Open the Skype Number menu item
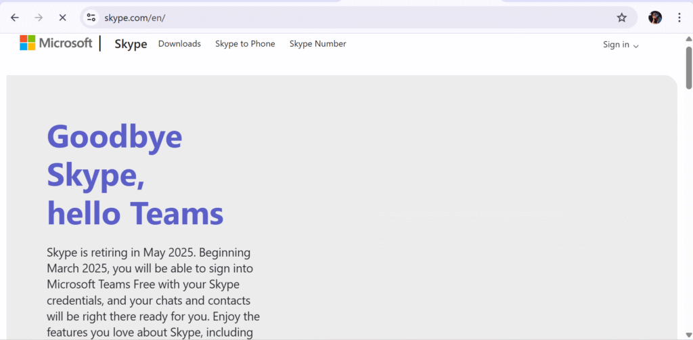Viewport: 693px width, 340px height. point(318,44)
